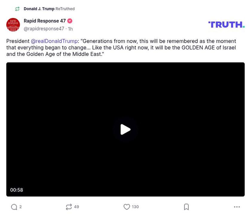
Task: Click the bookmark icon to save the Truth
Action: pyautogui.click(x=186, y=207)
